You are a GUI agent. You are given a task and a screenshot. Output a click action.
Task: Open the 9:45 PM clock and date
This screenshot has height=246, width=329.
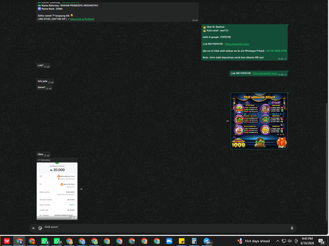307,241
